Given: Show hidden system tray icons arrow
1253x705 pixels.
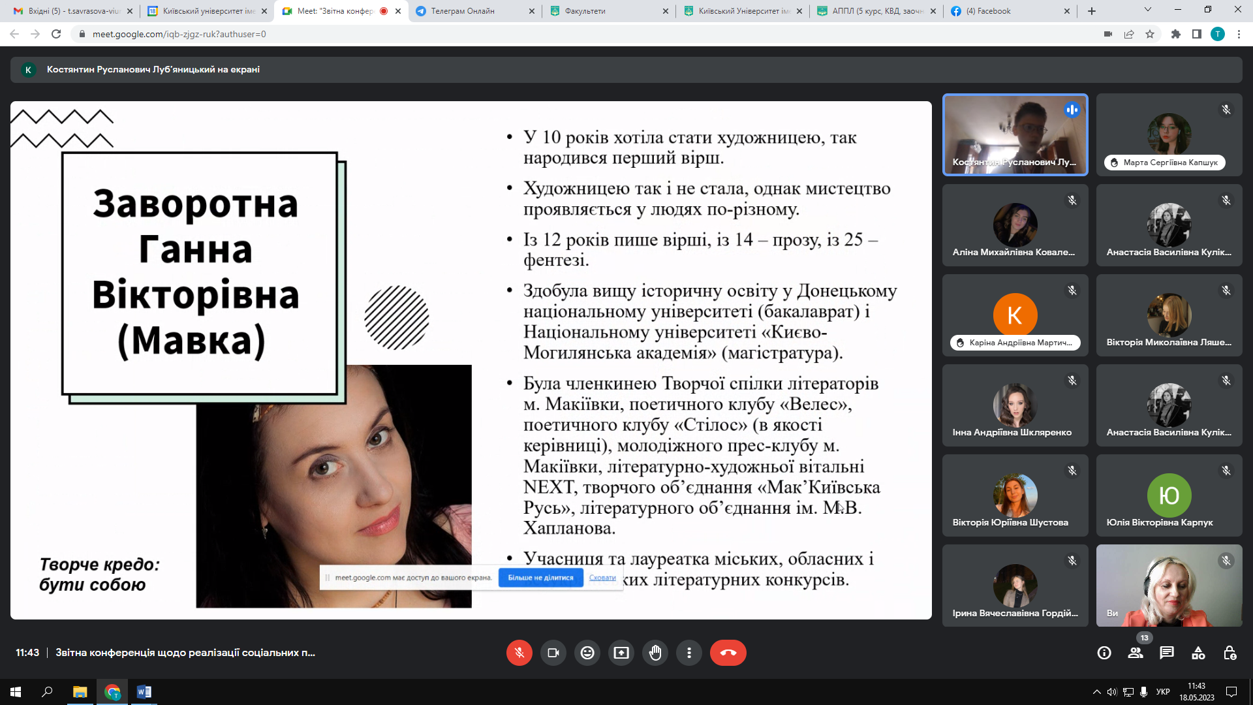Looking at the screenshot, I should (1096, 692).
